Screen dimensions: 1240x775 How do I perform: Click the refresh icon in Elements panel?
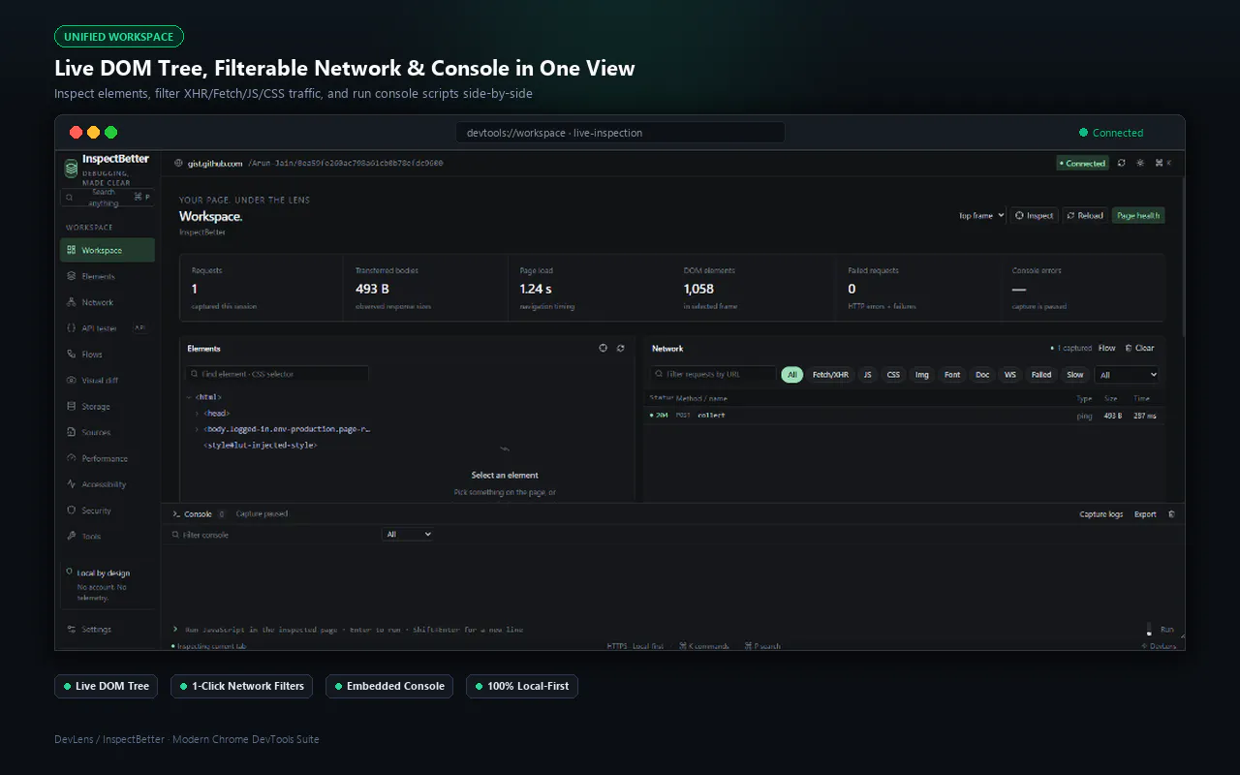[621, 348]
